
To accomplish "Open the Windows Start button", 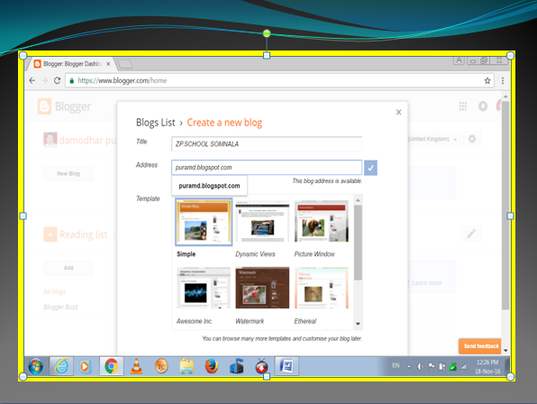I will click(x=36, y=366).
